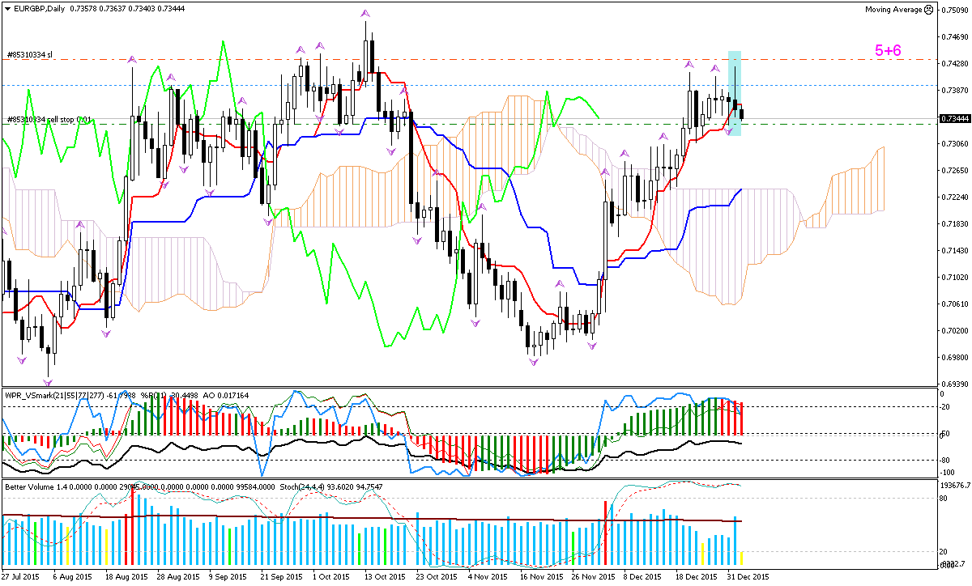972x586 pixels.
Task: Click the '9 Sep 2015' date label
Action: [x=227, y=577]
